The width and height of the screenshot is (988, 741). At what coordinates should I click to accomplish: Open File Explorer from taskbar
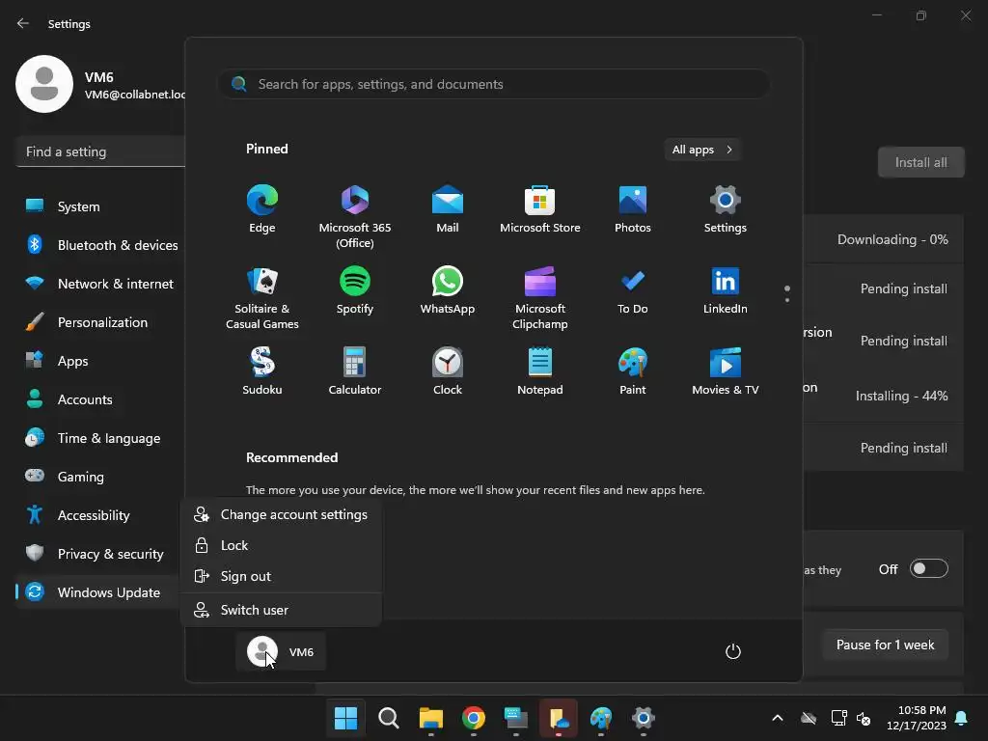coord(431,718)
